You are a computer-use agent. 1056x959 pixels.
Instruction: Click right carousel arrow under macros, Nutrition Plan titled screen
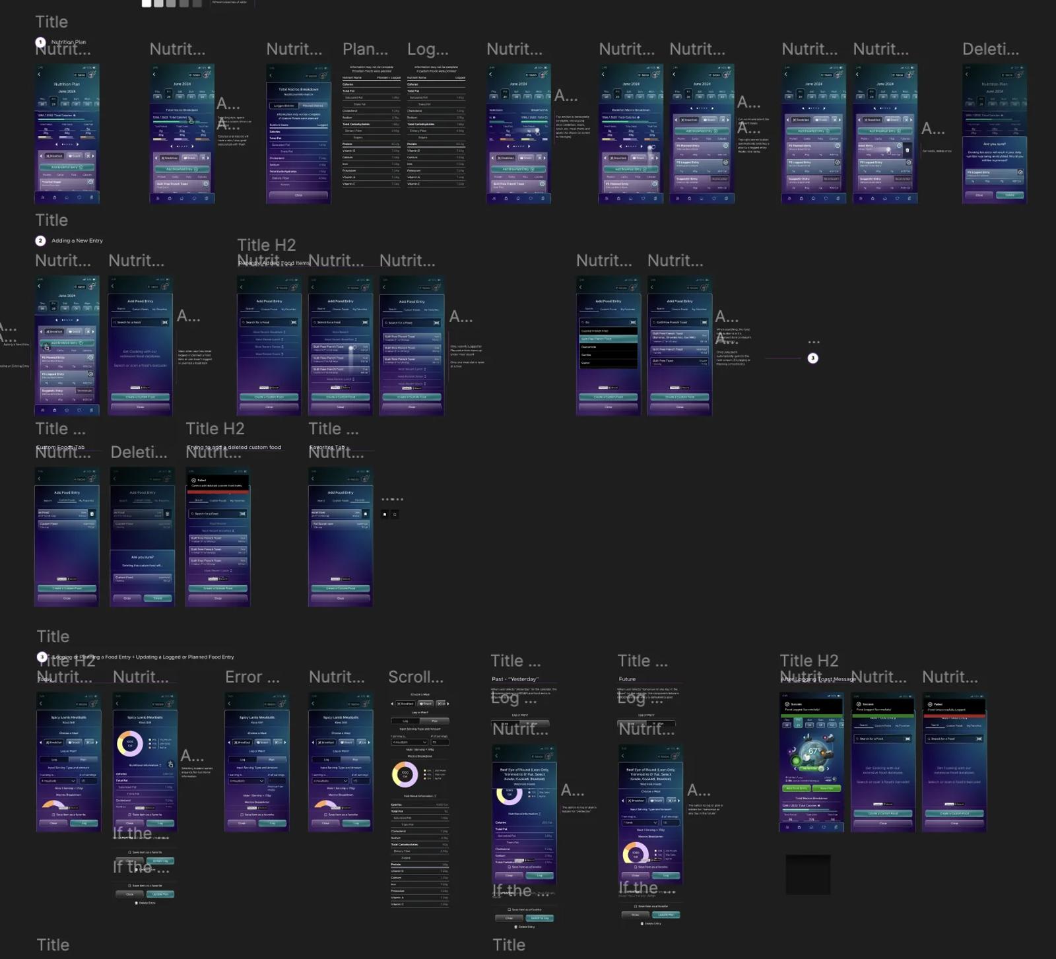pyautogui.click(x=77, y=144)
